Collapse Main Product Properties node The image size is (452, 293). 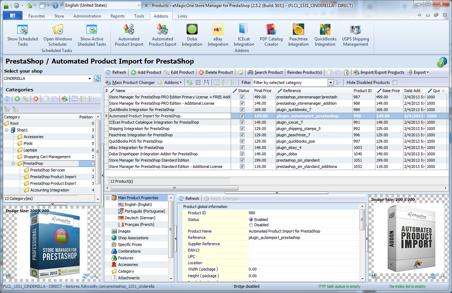pos(107,198)
